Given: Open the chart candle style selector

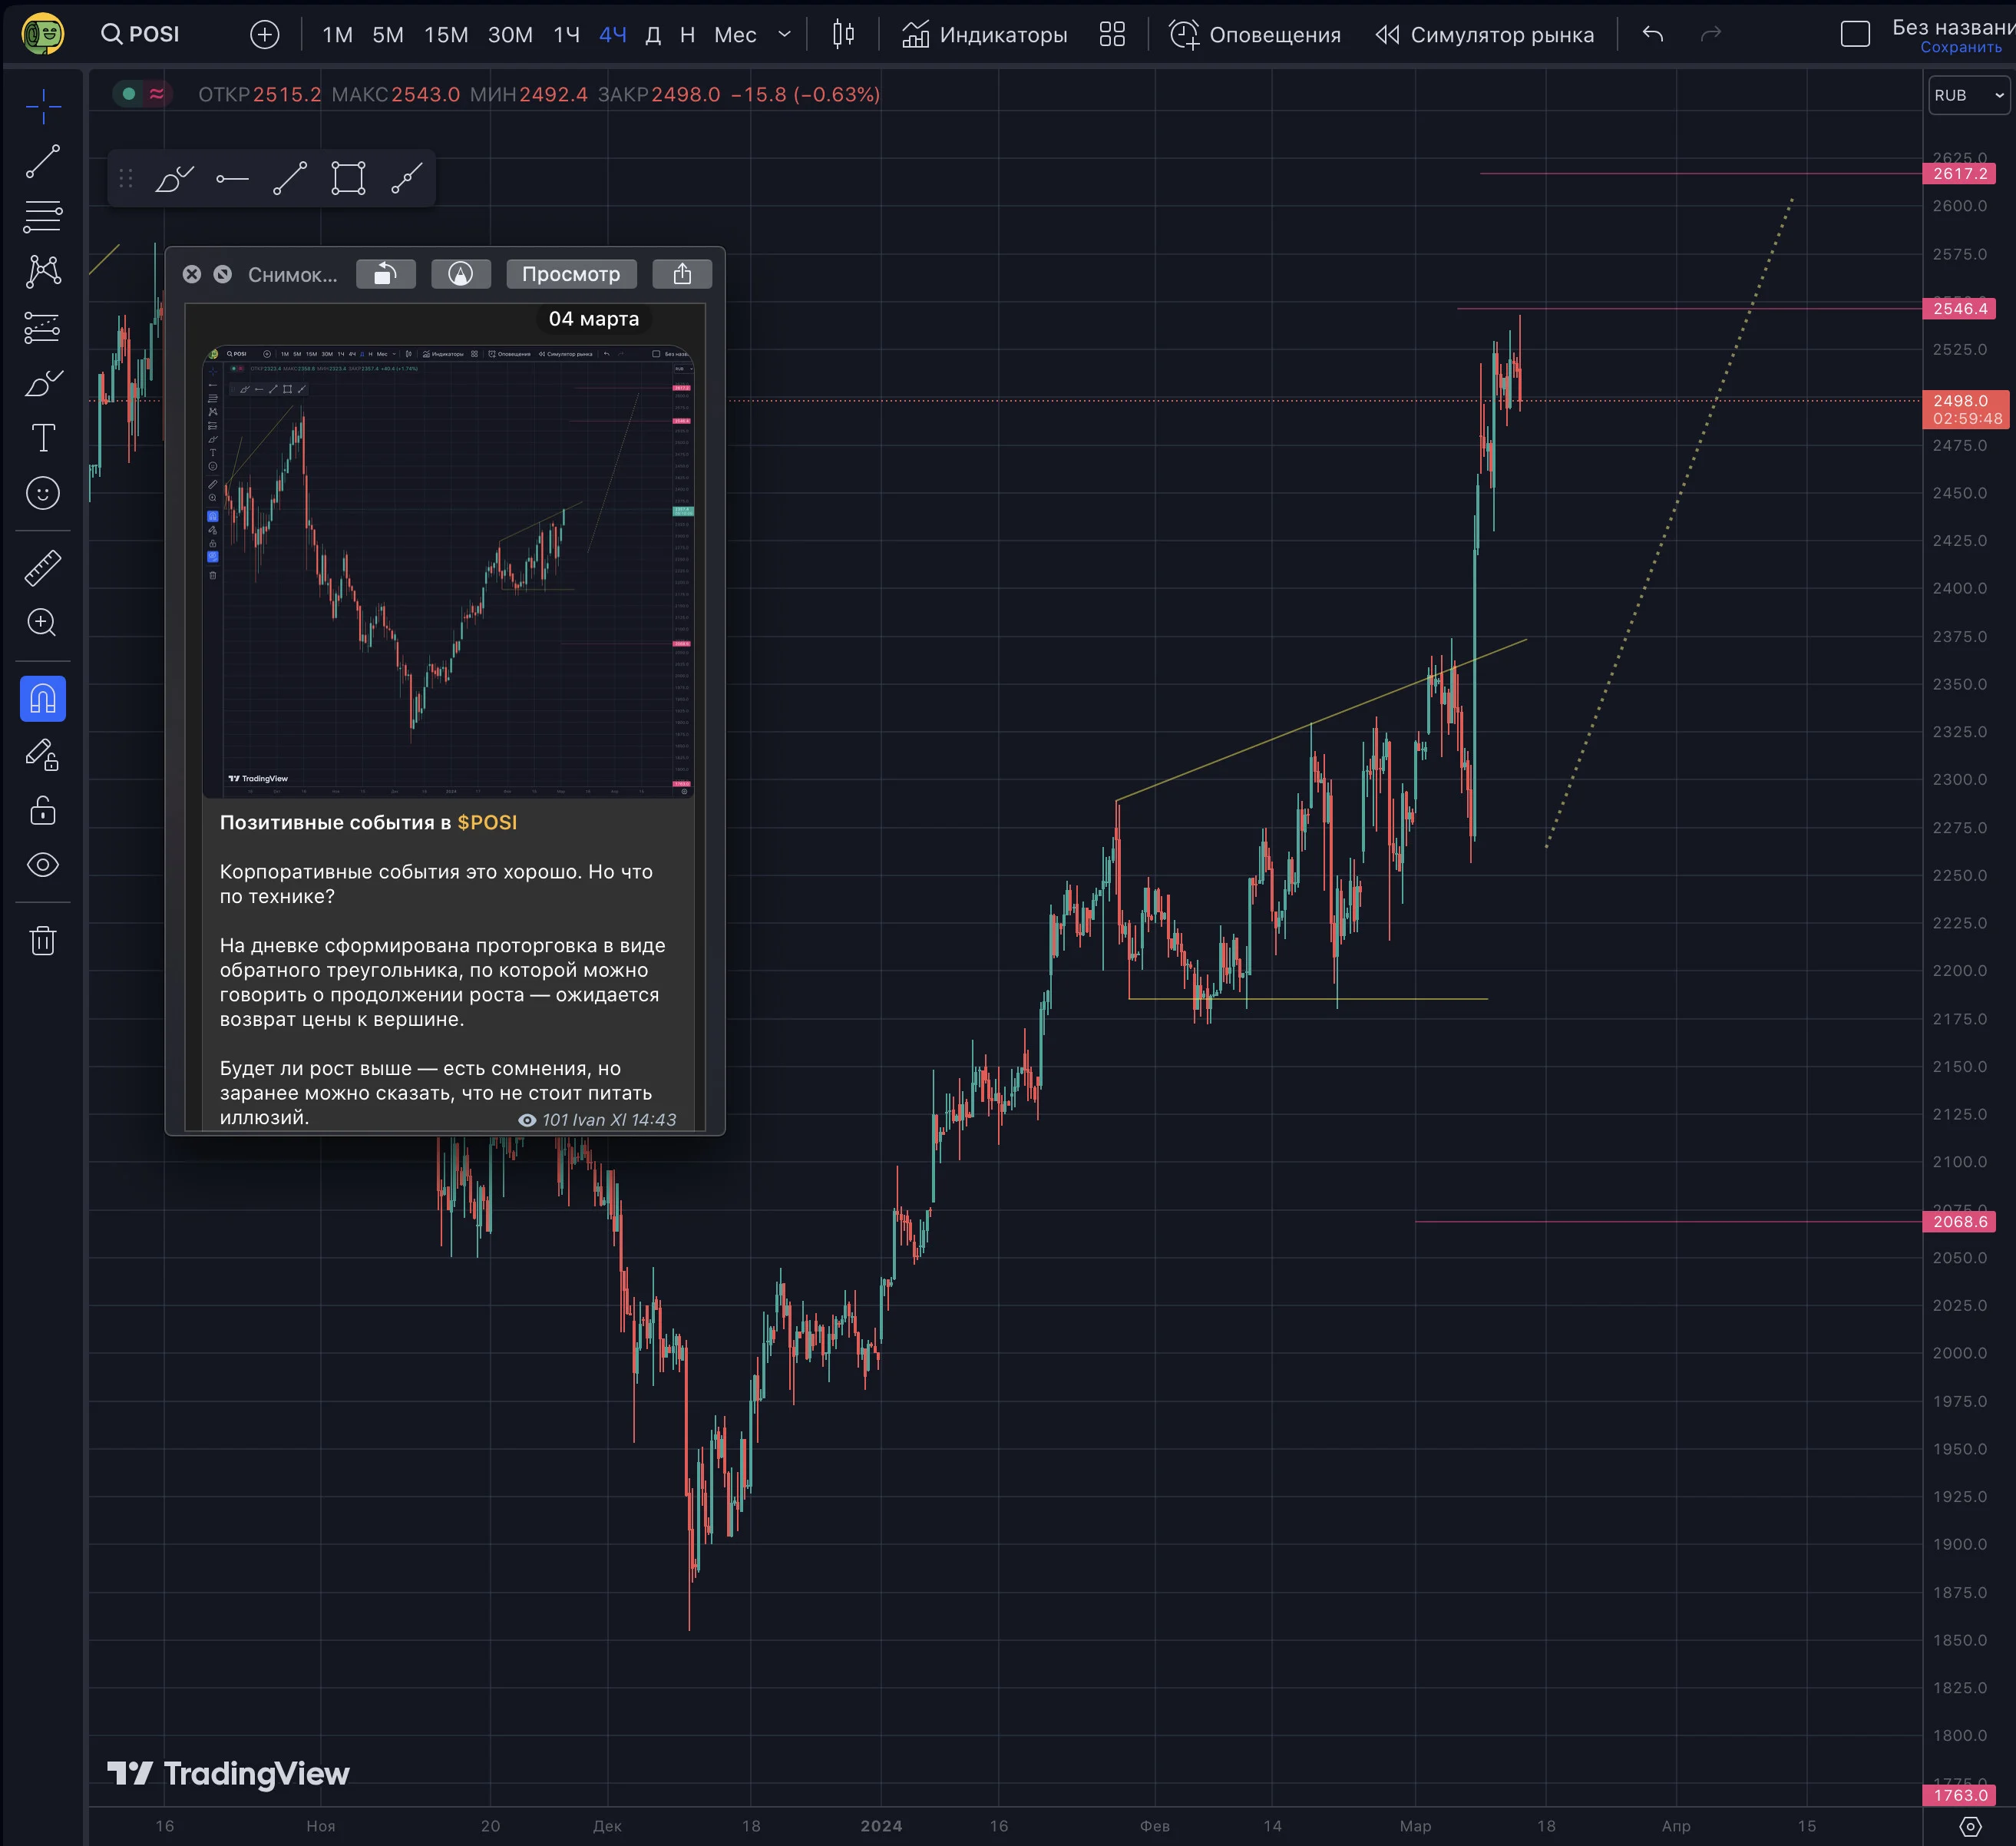Looking at the screenshot, I should (843, 35).
